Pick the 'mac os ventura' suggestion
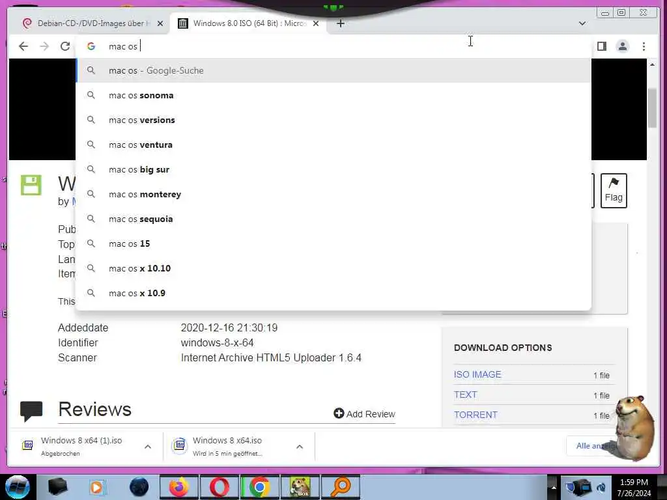Viewport: 667px width, 500px height. 333,145
